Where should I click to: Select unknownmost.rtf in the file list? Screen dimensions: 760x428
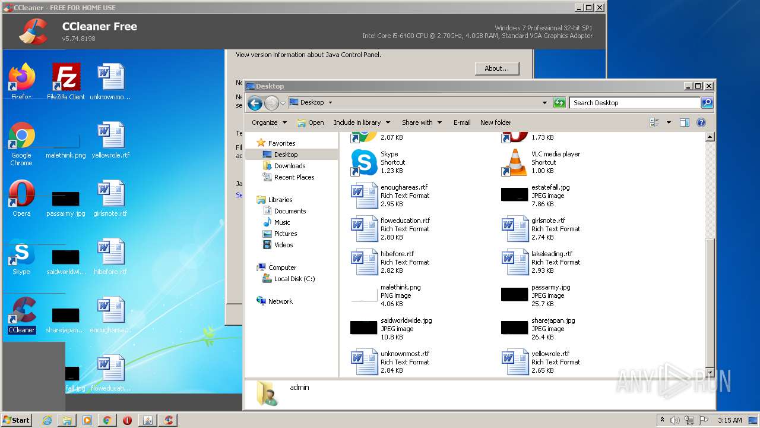click(391, 362)
